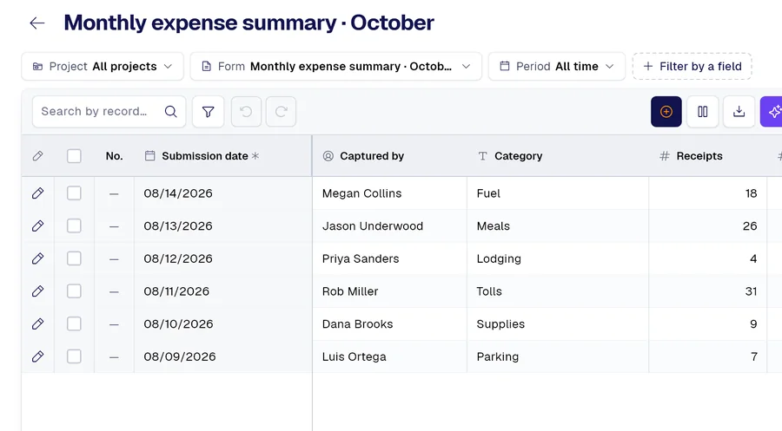The height and width of the screenshot is (431, 782).
Task: Click the Fuel category cell
Action: pos(558,193)
